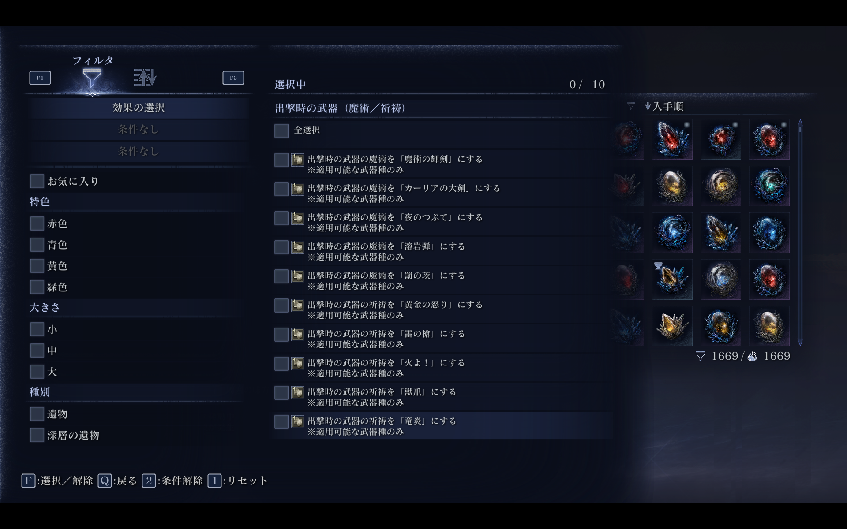The width and height of the screenshot is (847, 529).
Task: Click the 1:リセット reset prompt
Action: [238, 481]
